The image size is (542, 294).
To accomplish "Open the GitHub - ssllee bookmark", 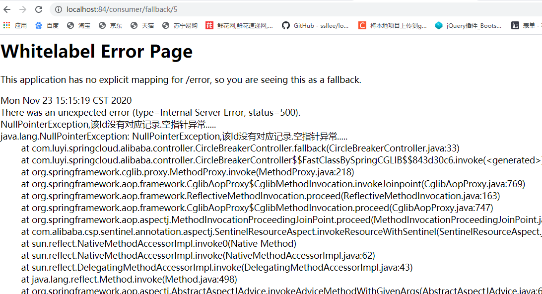I will [x=315, y=26].
